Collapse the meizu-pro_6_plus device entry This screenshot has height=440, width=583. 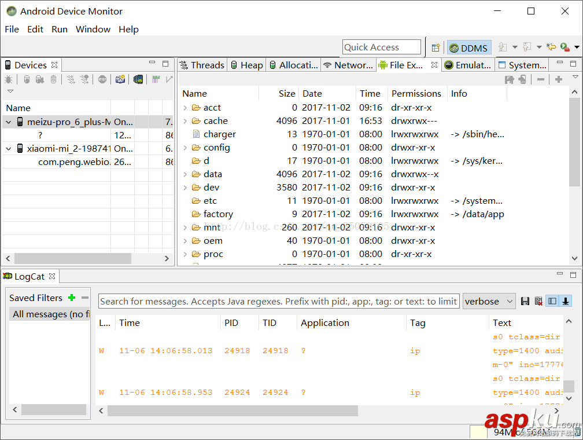(x=8, y=122)
